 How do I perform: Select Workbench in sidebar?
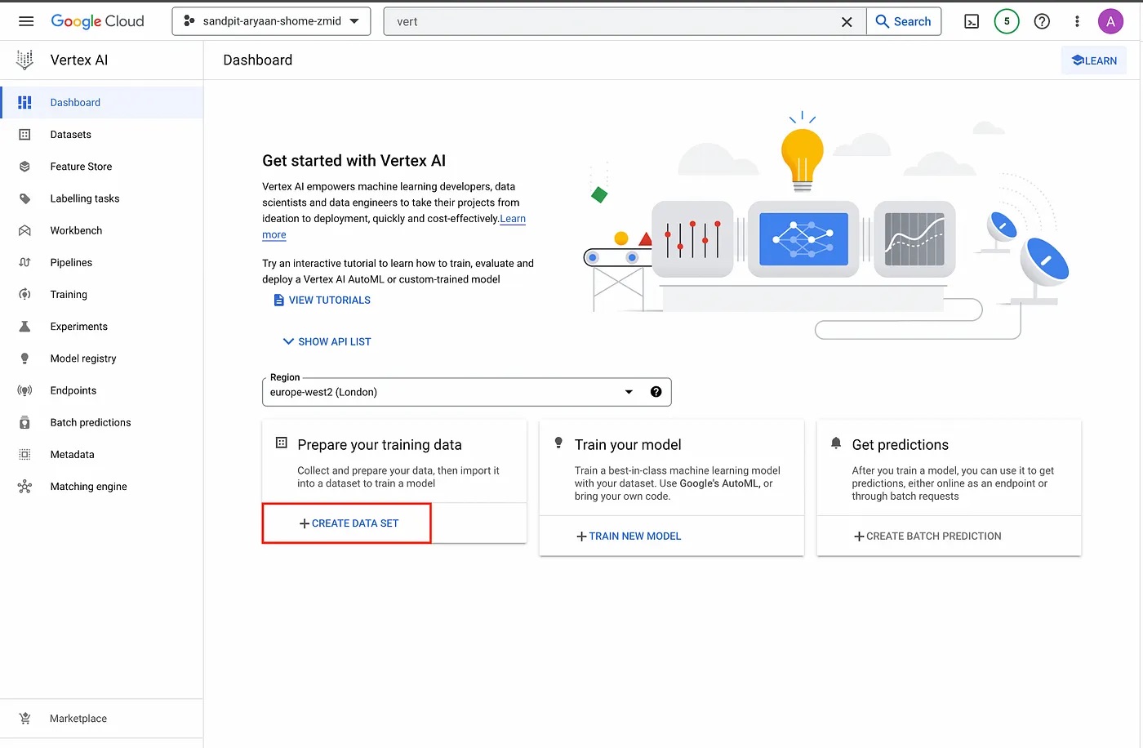pyautogui.click(x=76, y=230)
